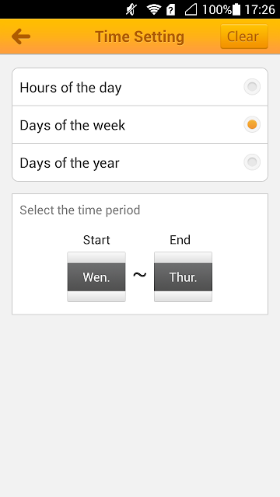The image size is (280, 497).
Task: Move End day picker to next value
Action: pyautogui.click(x=184, y=297)
